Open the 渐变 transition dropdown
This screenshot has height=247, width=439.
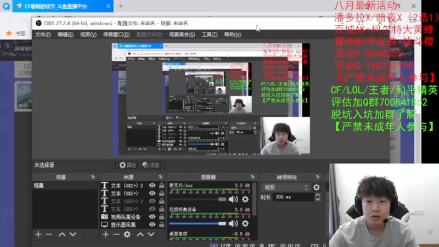pos(285,187)
